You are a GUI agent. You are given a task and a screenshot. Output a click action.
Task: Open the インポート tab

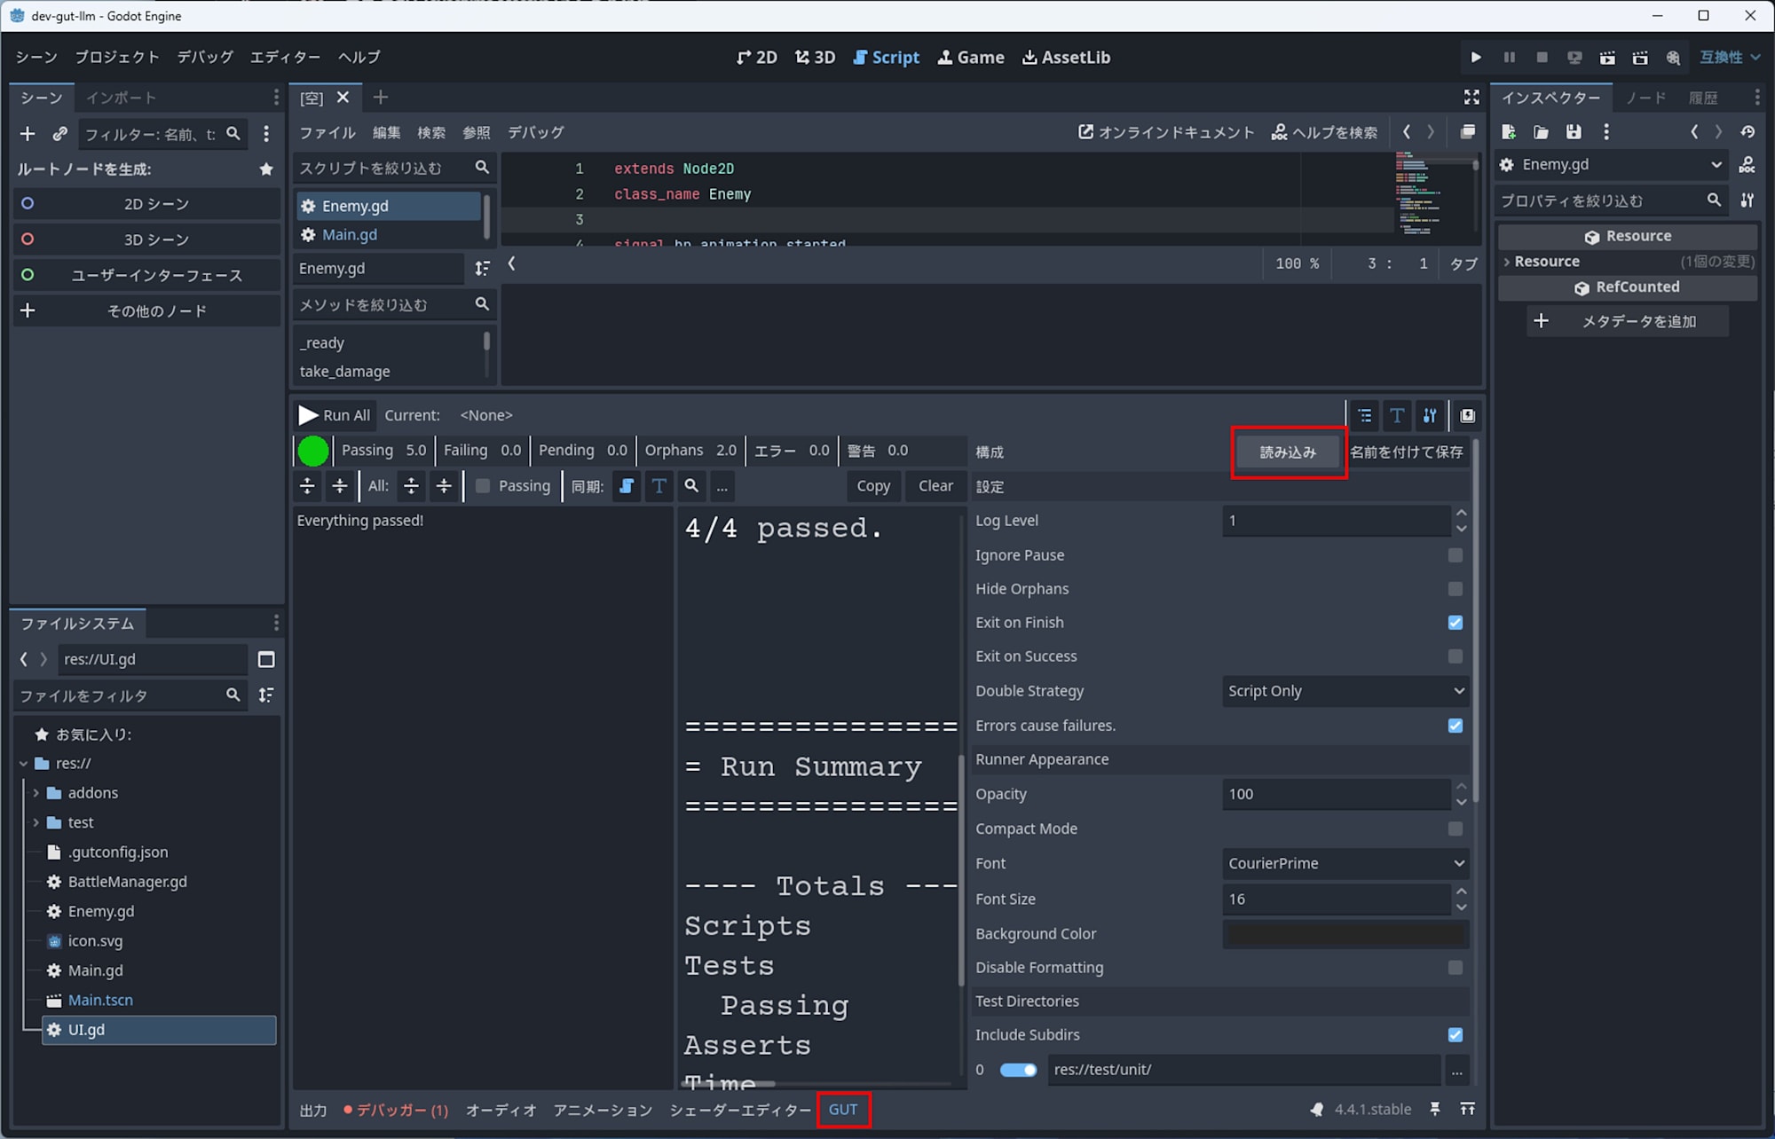click(121, 98)
